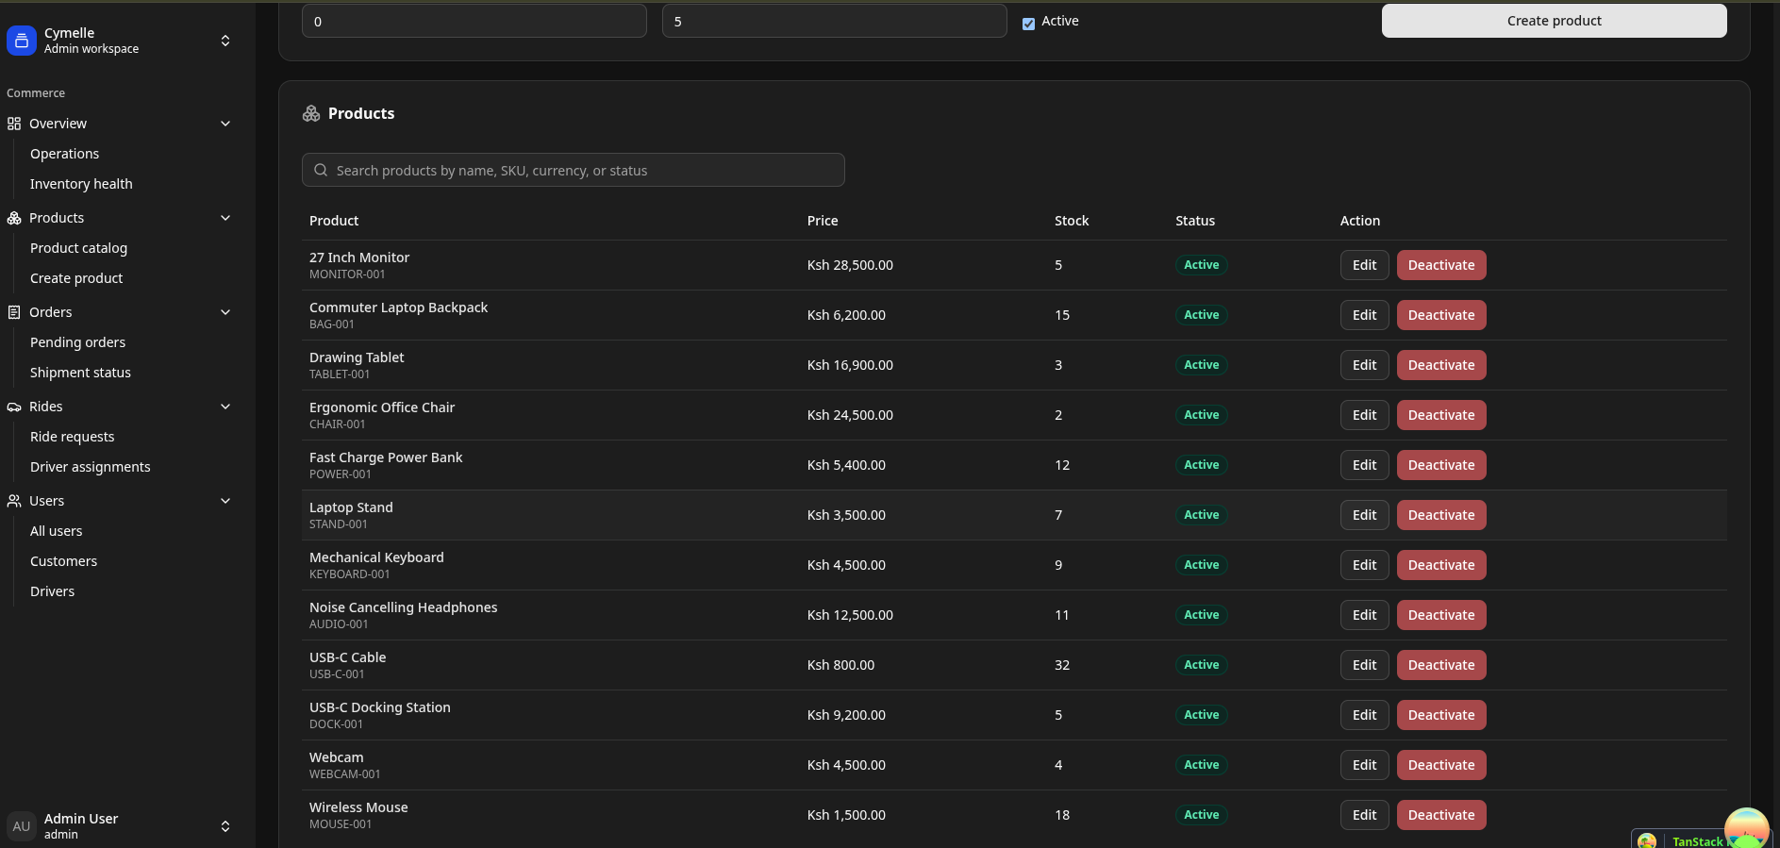1780x848 pixels.
Task: Click the Products heading boxes icon
Action: click(311, 113)
